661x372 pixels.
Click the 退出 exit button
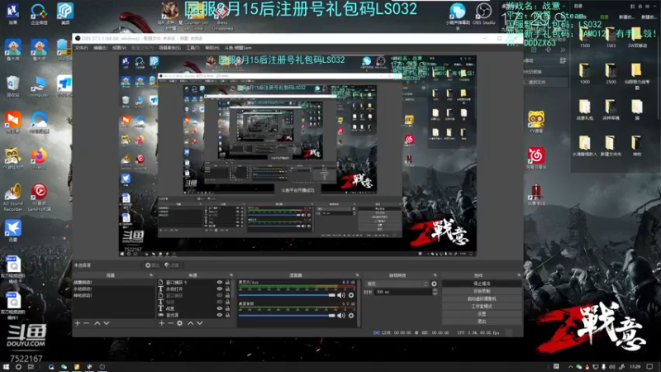pos(482,322)
